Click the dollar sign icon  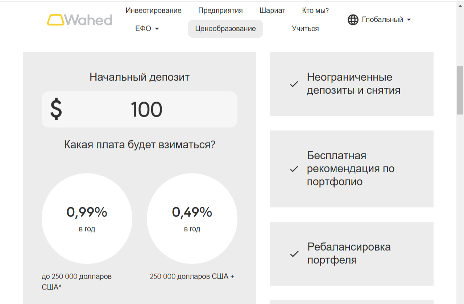tap(56, 110)
